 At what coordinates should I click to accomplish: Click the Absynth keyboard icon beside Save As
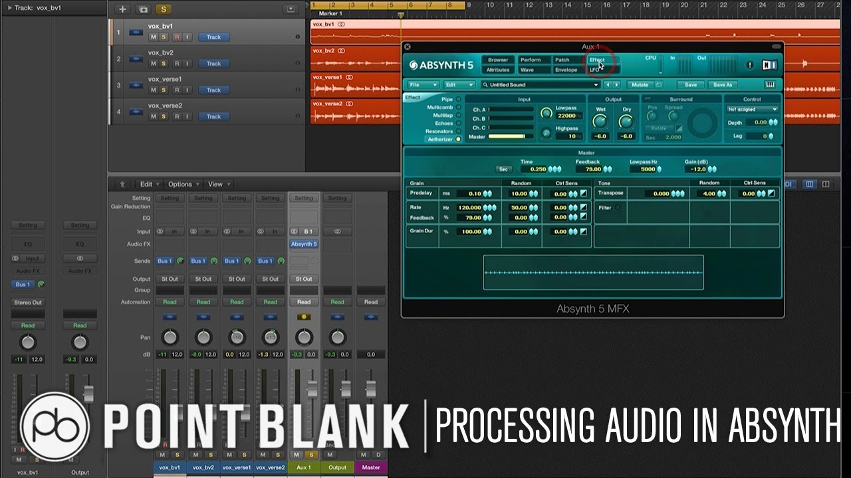tap(771, 85)
